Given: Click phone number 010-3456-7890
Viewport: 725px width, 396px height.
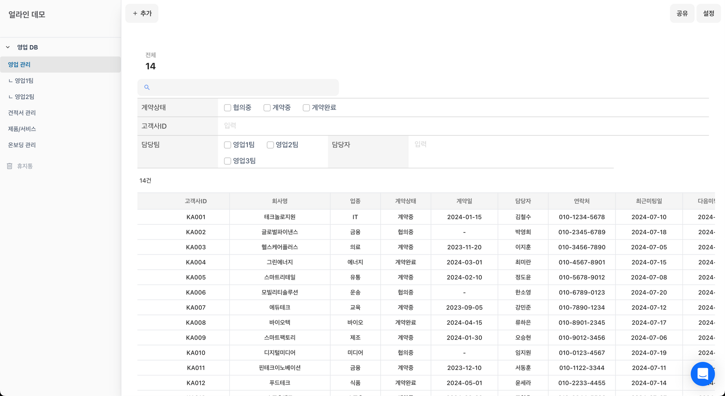Looking at the screenshot, I should tap(581, 247).
